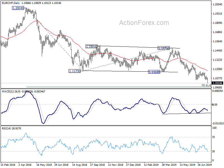
Task: Click the 1.16620 support label
Action: point(154,72)
